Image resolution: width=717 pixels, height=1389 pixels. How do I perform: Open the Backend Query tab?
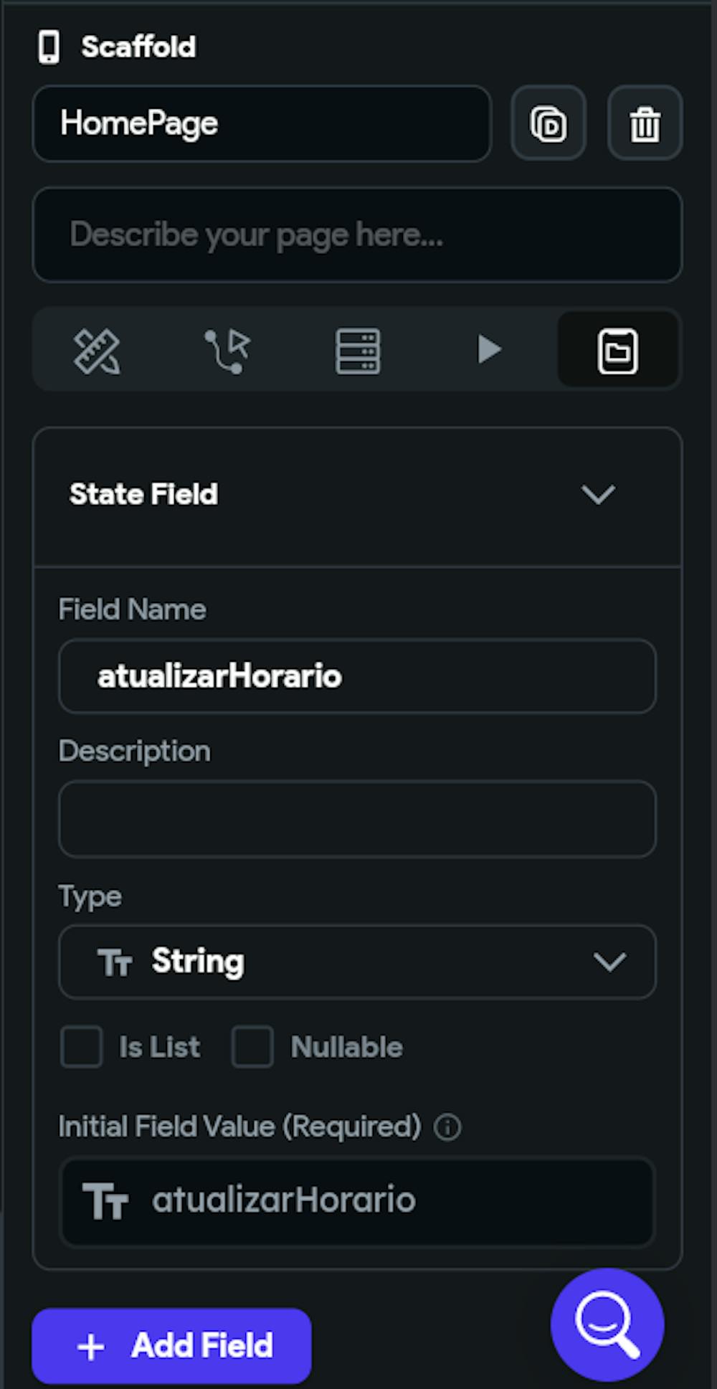pos(358,350)
